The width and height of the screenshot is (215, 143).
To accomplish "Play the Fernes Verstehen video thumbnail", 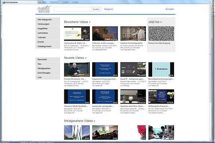I will click(x=77, y=70).
